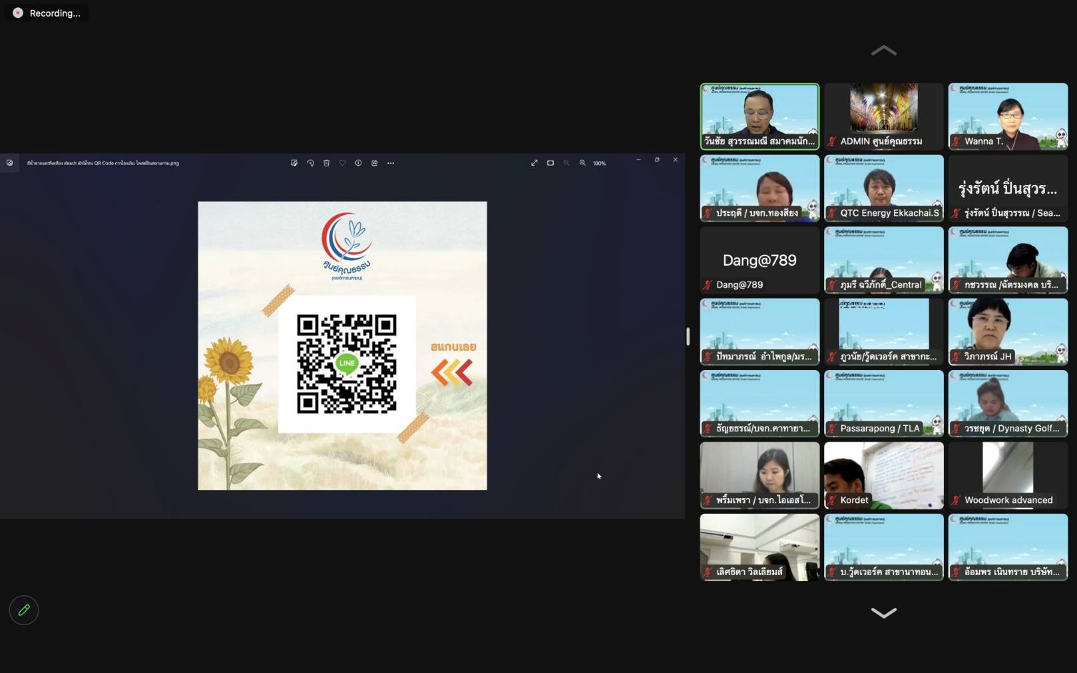Click muted mic icon on ประยุติ / บจก.ทองเสียง tile
1077x673 pixels.
coord(708,213)
